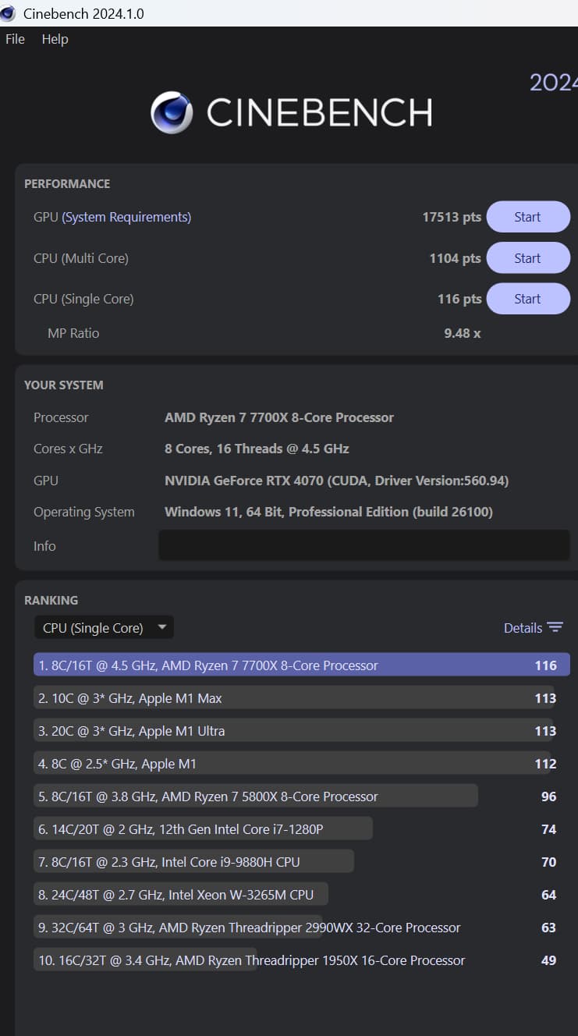
Task: Click the 9.48 x MP Ratio value
Action: click(x=463, y=333)
